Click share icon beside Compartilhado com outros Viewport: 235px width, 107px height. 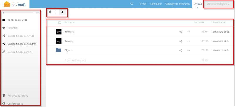(4, 44)
